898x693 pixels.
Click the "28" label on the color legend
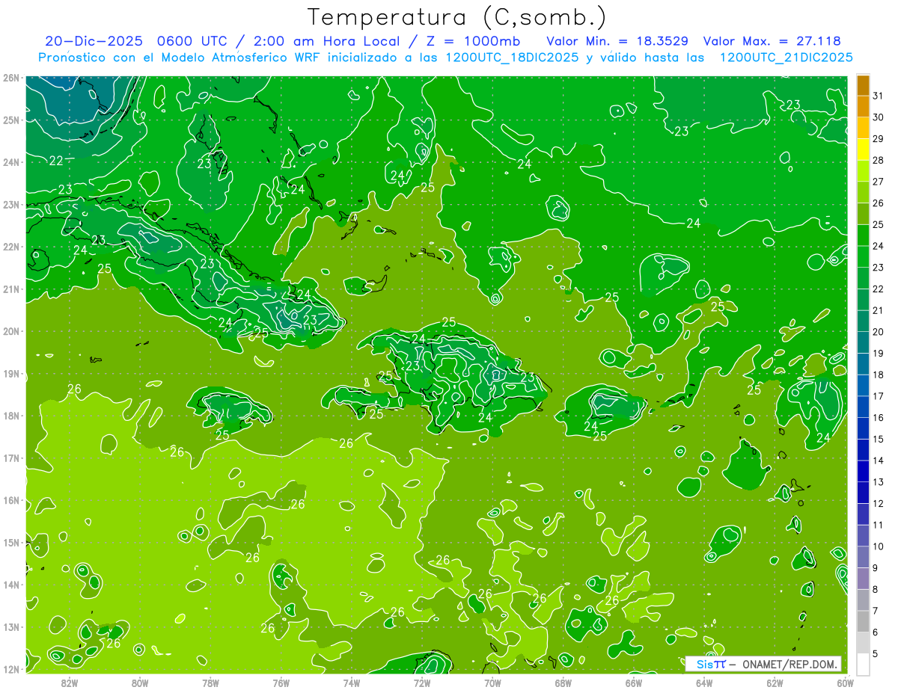coord(878,160)
